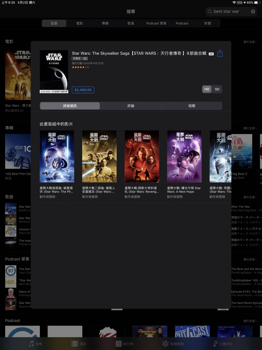The height and width of the screenshot is (350, 262).
Task: Tap the magnifier icon in the search field
Action: click(x=210, y=11)
